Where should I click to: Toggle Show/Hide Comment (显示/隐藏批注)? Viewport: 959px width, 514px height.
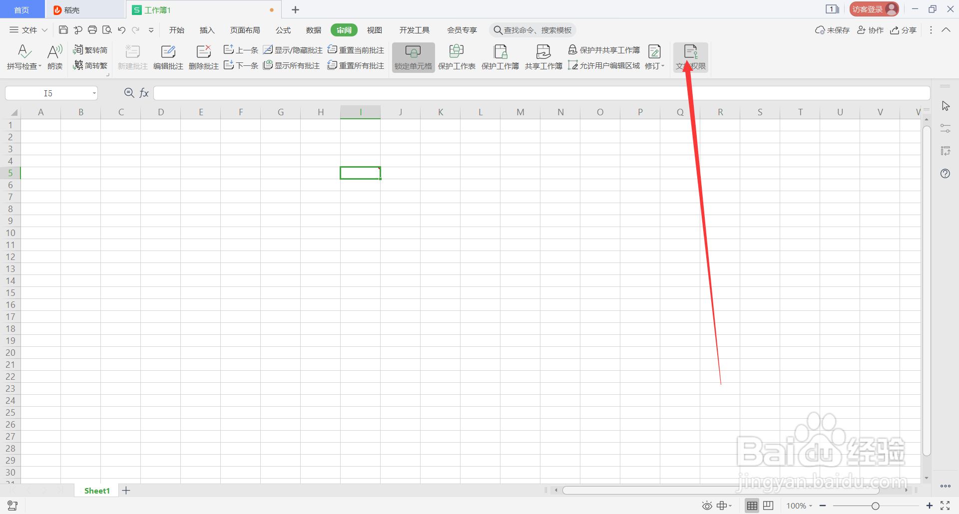click(293, 50)
